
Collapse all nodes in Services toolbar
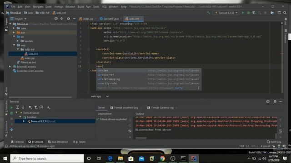(x=23, y=107)
